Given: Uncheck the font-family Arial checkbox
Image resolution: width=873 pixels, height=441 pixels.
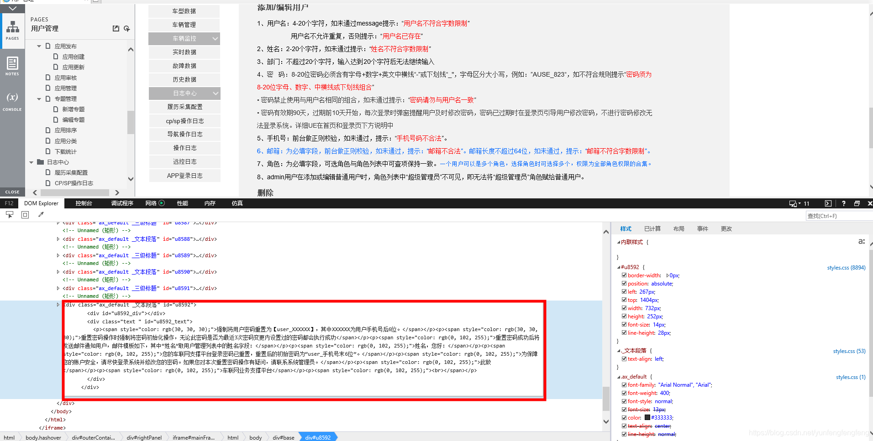Looking at the screenshot, I should coord(624,385).
